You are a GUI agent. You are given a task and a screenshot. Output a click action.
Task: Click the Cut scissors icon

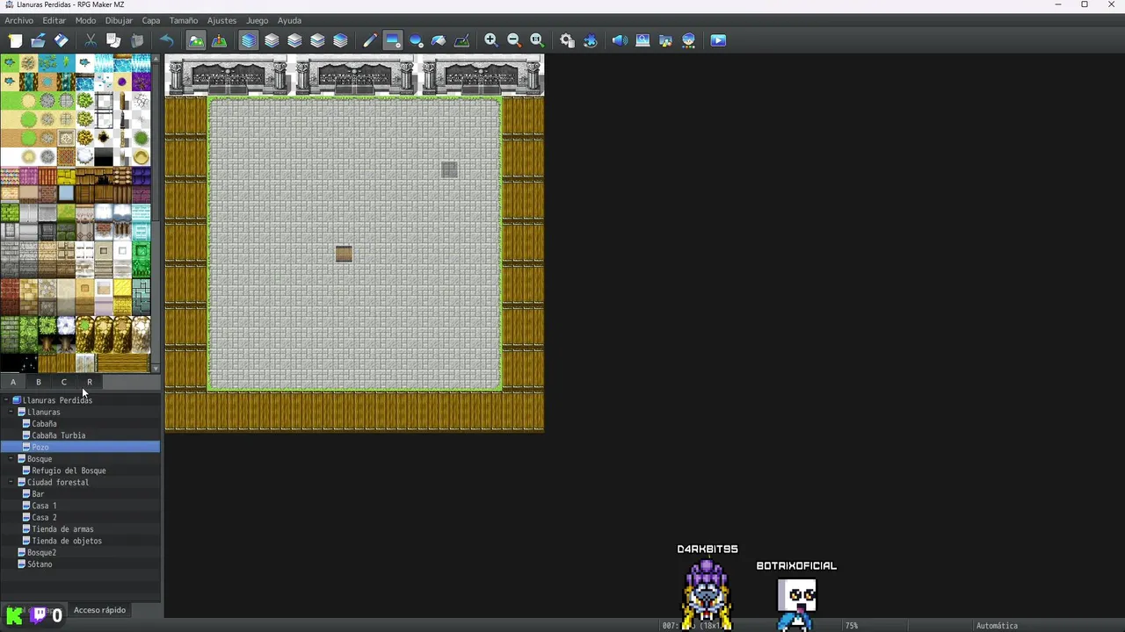[x=91, y=40]
